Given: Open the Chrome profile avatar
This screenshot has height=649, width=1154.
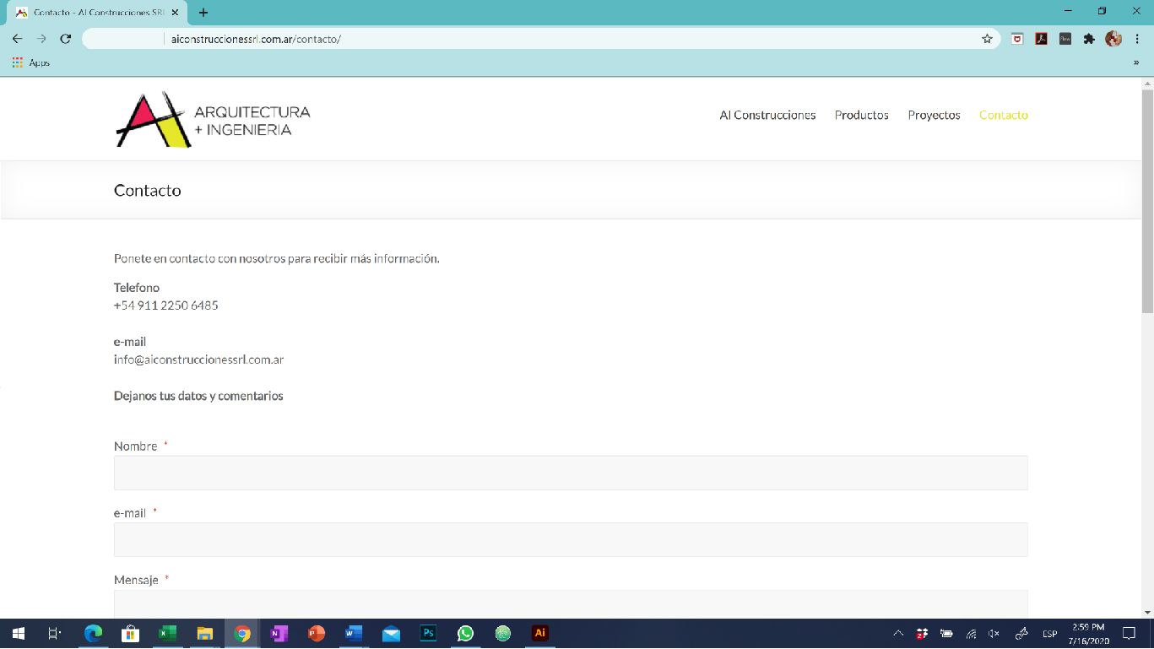Looking at the screenshot, I should pyautogui.click(x=1113, y=39).
